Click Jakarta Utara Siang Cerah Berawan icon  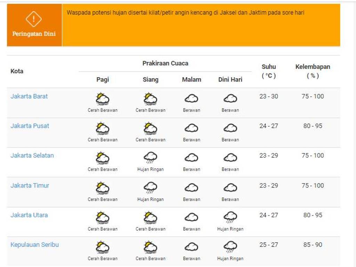tap(151, 218)
